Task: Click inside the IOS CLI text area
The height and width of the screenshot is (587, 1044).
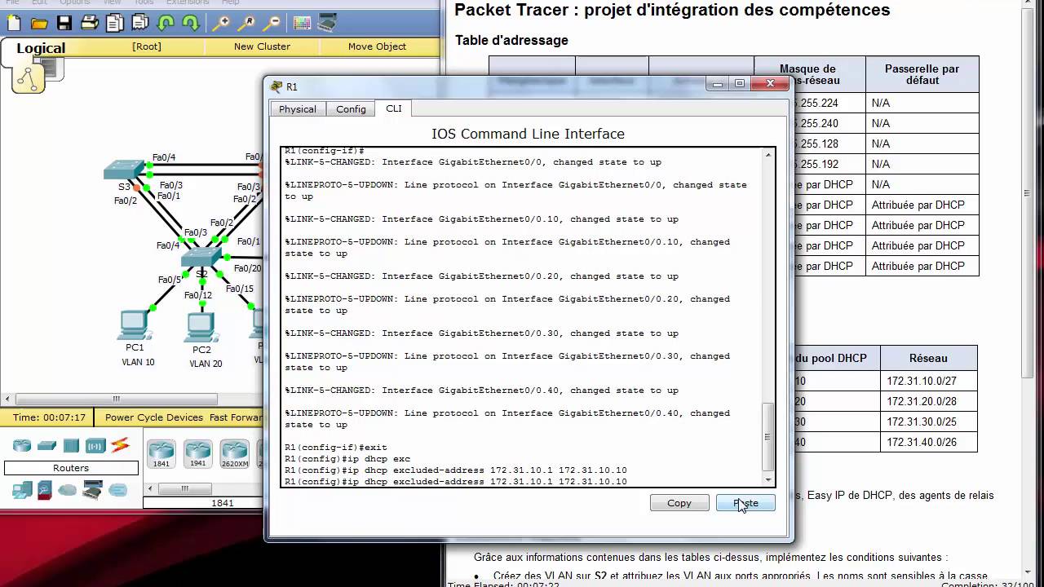Action: (x=522, y=318)
